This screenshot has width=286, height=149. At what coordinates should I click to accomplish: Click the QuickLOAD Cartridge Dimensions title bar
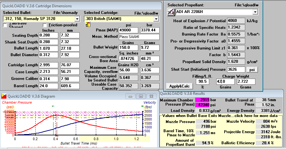pos(81,6)
